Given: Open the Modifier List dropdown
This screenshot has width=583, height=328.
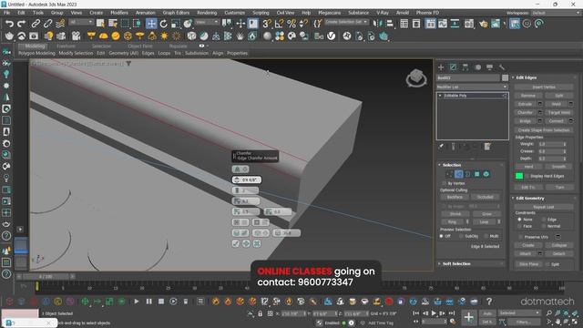Looking at the screenshot, I should click(472, 87).
